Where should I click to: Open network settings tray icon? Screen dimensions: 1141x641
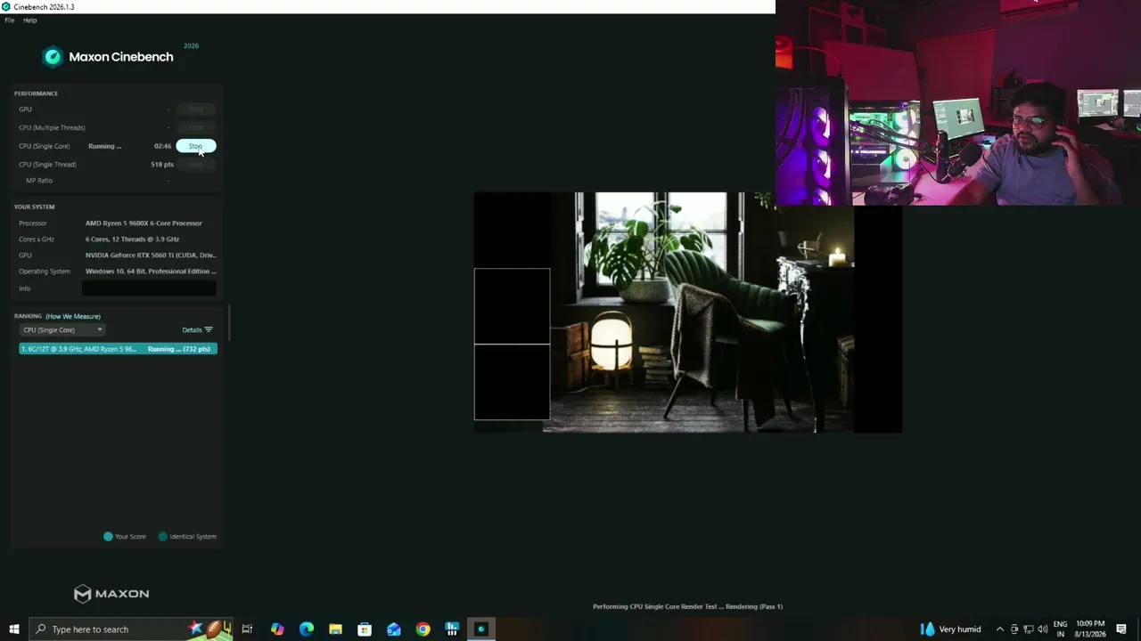coord(1029,629)
